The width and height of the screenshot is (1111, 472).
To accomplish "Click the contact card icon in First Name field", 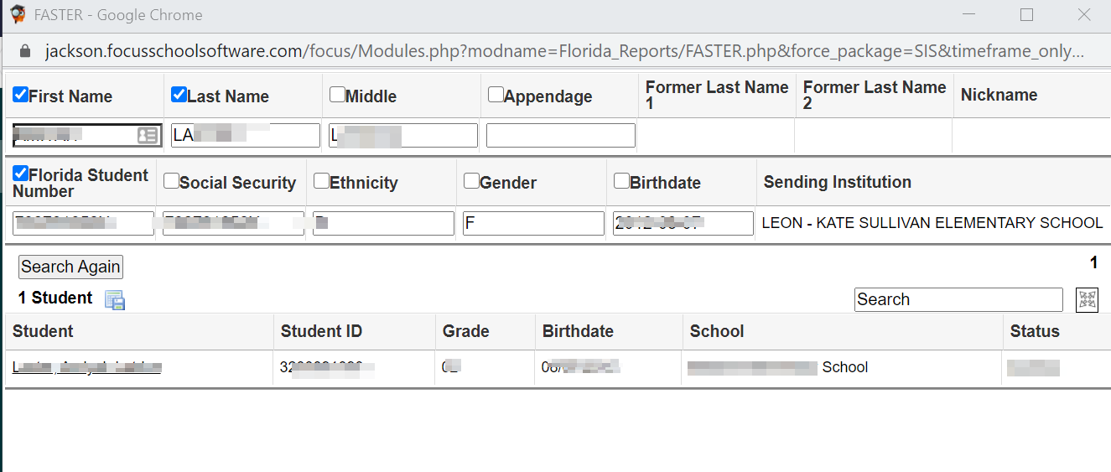I will coord(147,136).
